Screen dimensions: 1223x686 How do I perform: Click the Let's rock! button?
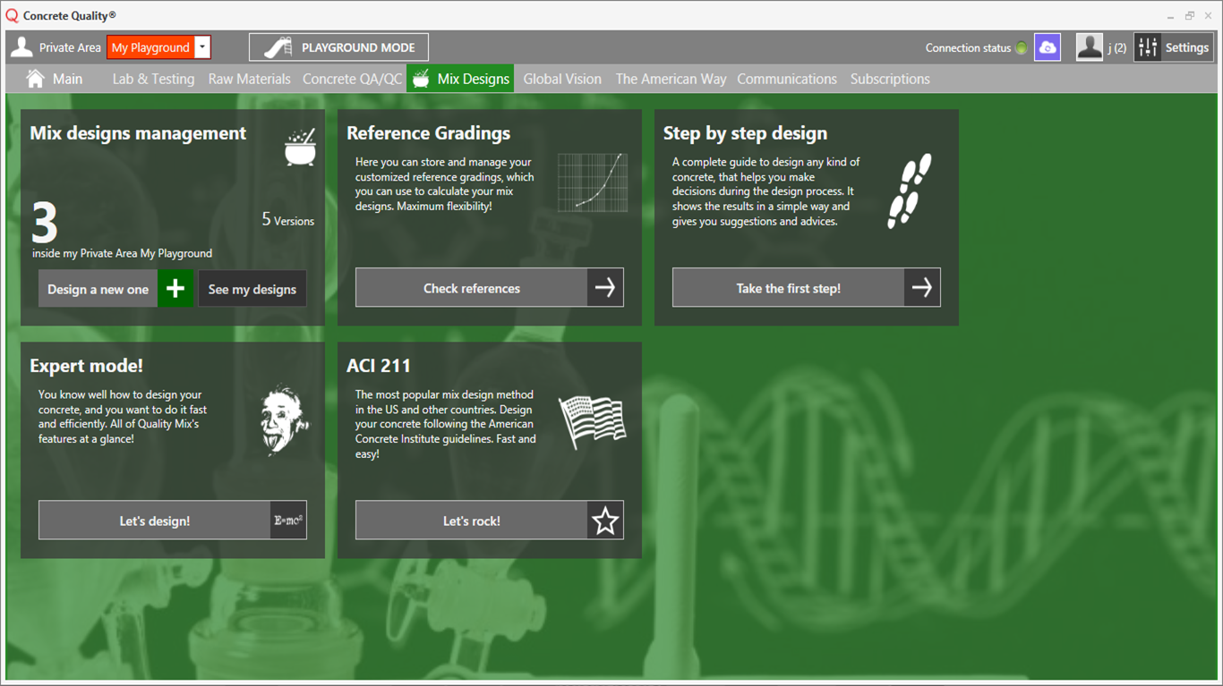(490, 520)
